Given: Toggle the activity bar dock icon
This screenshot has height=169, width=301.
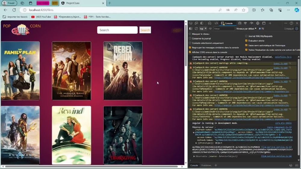Looking at the screenshot, I should (x=202, y=23).
